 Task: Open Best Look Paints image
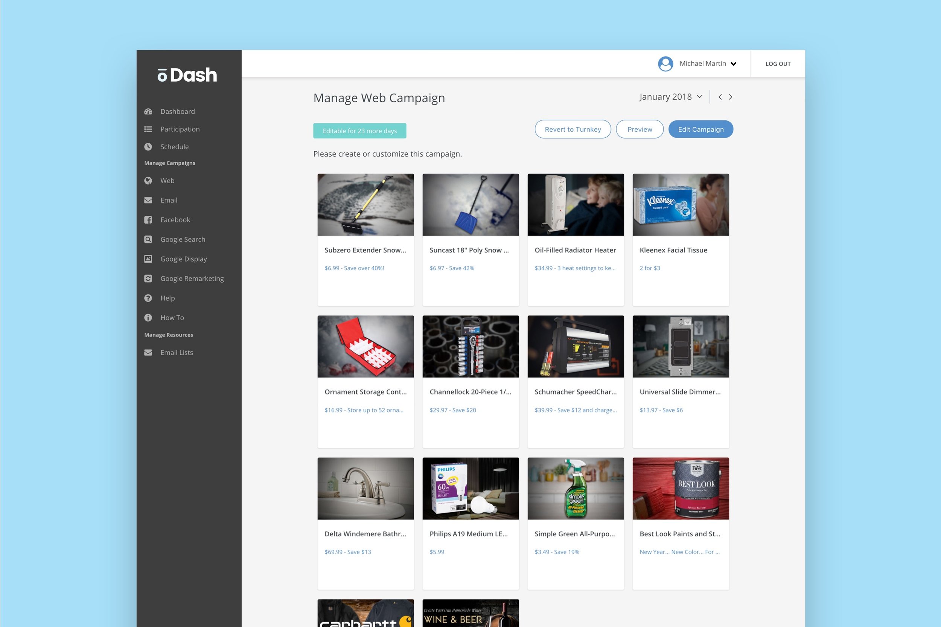tap(681, 489)
